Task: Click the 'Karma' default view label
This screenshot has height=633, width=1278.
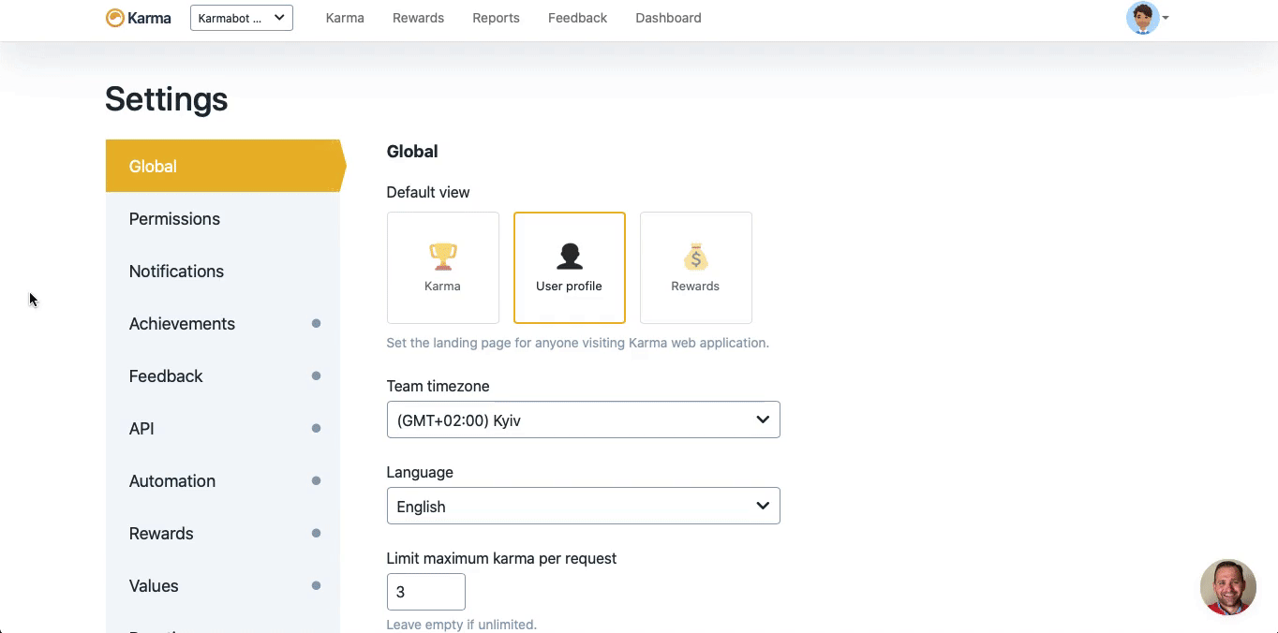Action: pos(442,287)
